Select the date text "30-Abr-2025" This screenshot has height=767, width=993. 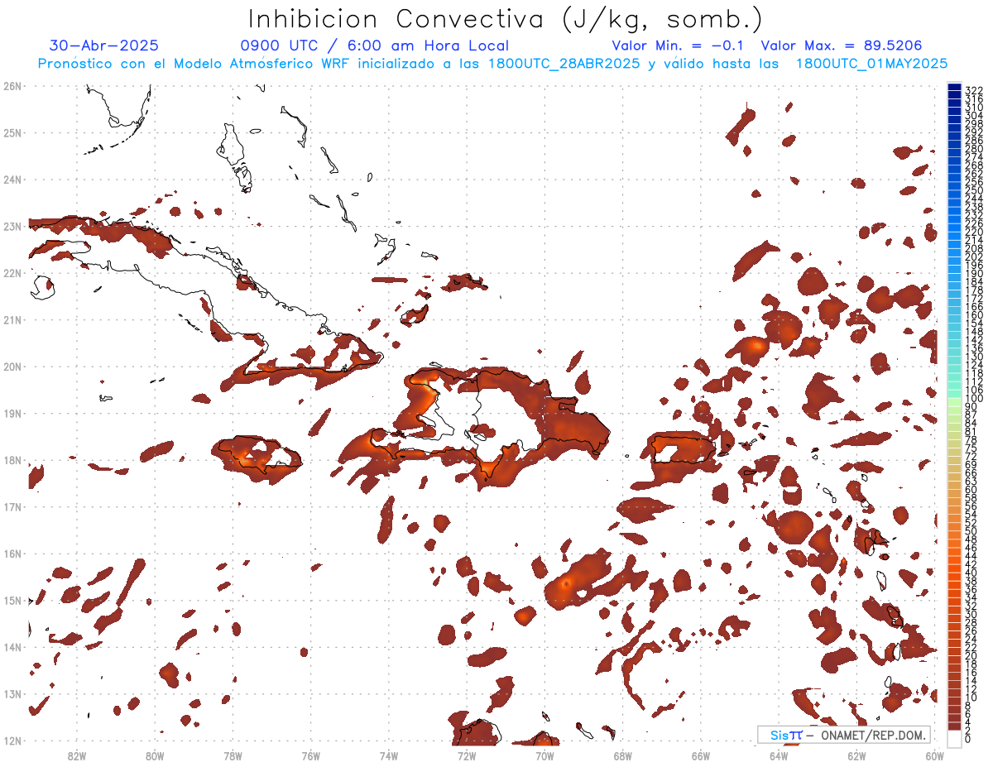[104, 46]
